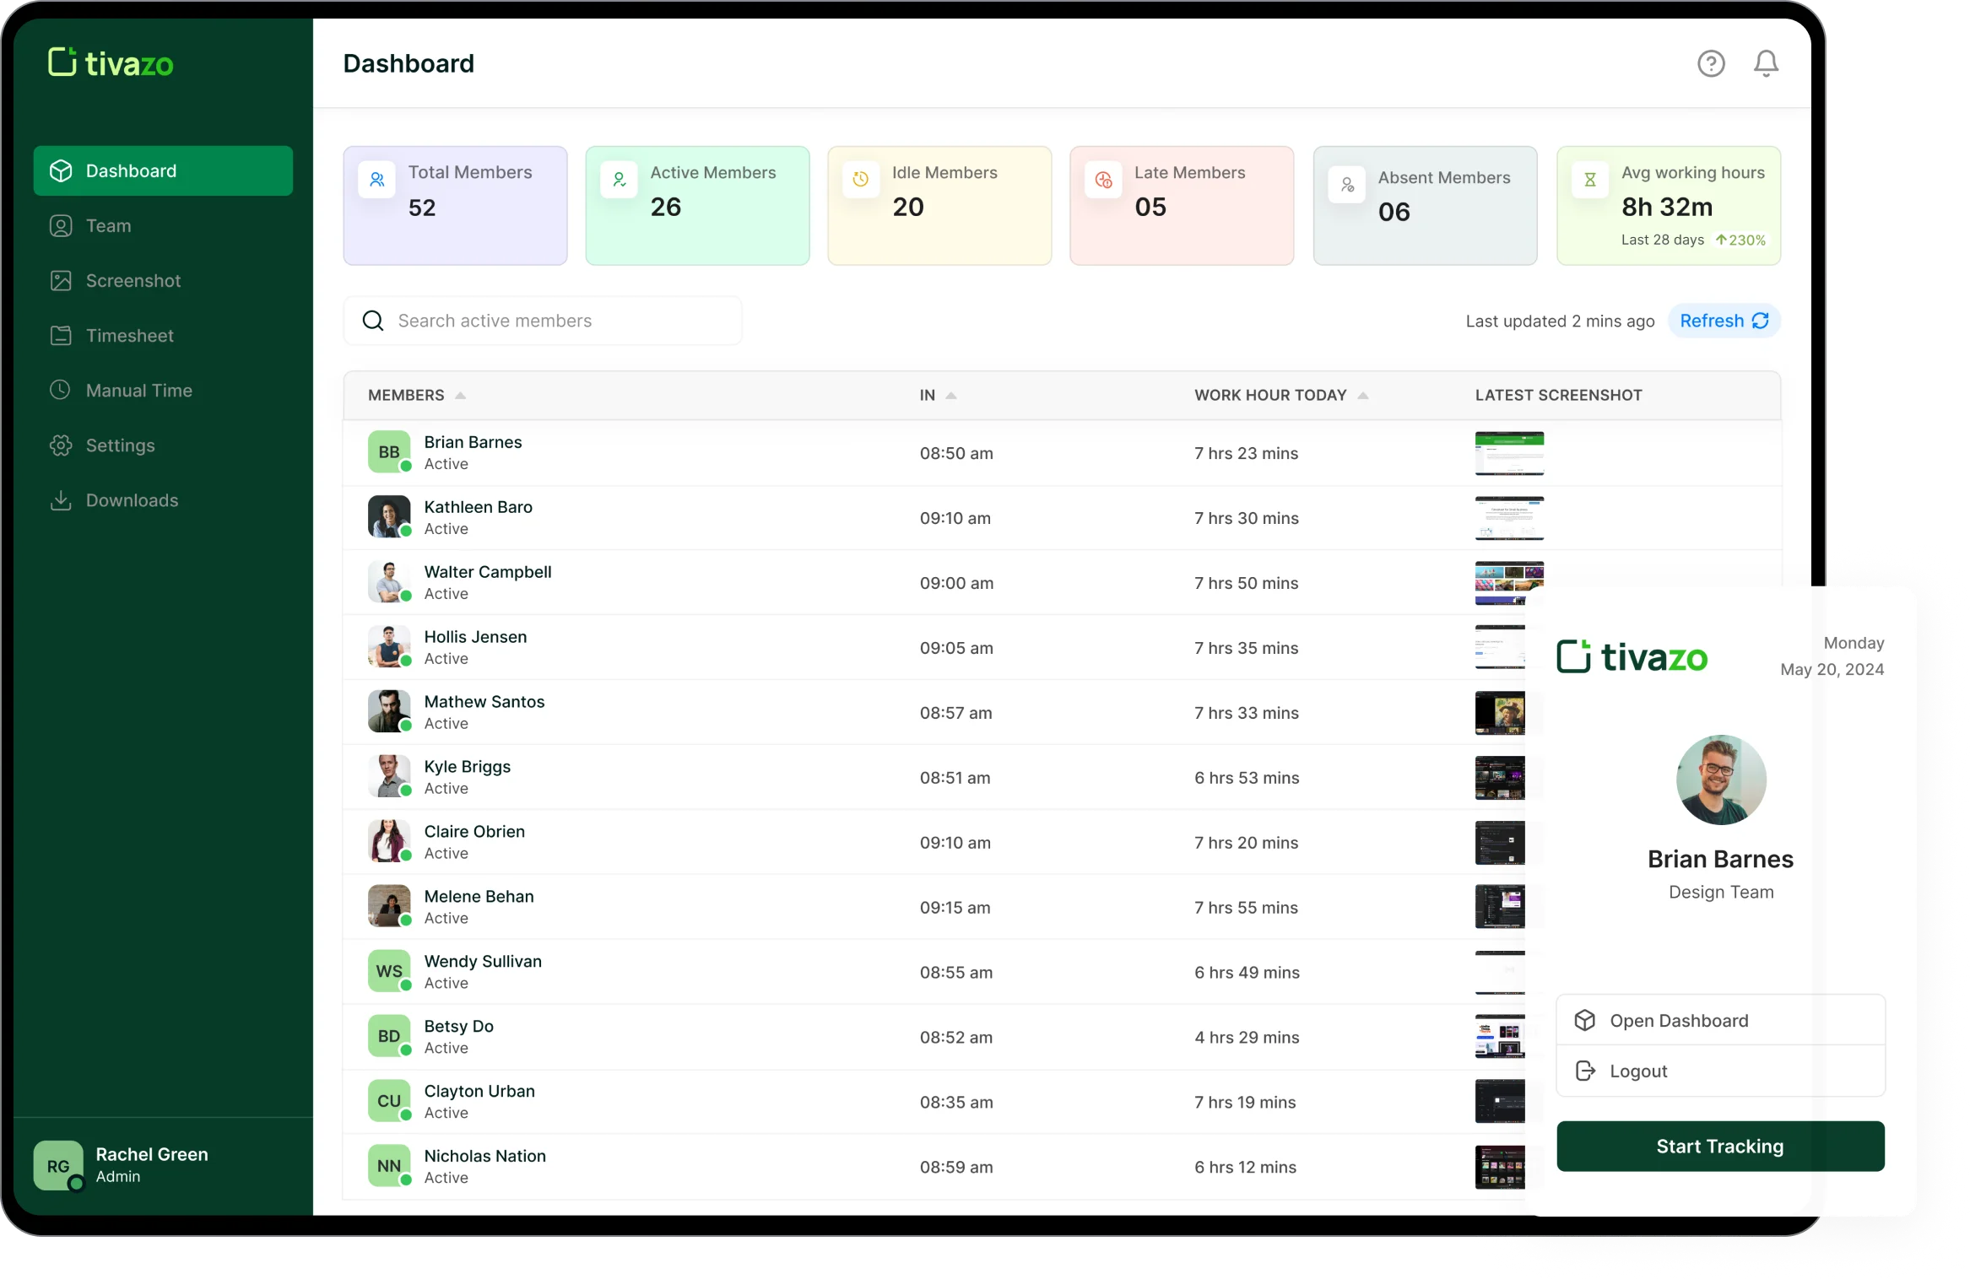Click the Idle Members timer icon
Viewport: 1970px width, 1279px height.
tap(861, 180)
